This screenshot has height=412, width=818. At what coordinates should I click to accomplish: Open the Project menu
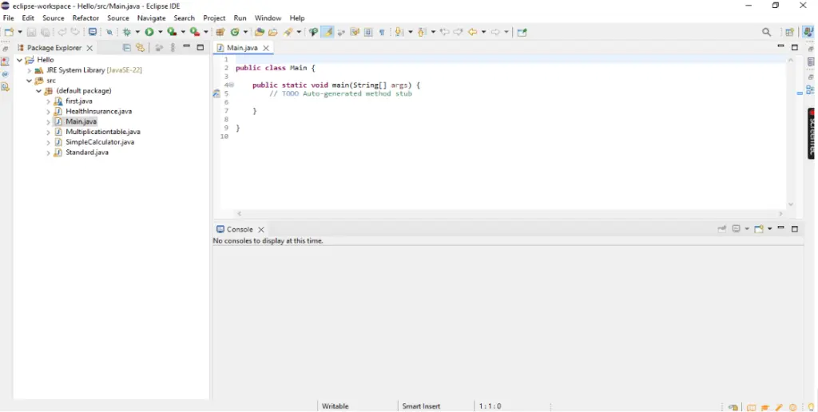coord(214,18)
